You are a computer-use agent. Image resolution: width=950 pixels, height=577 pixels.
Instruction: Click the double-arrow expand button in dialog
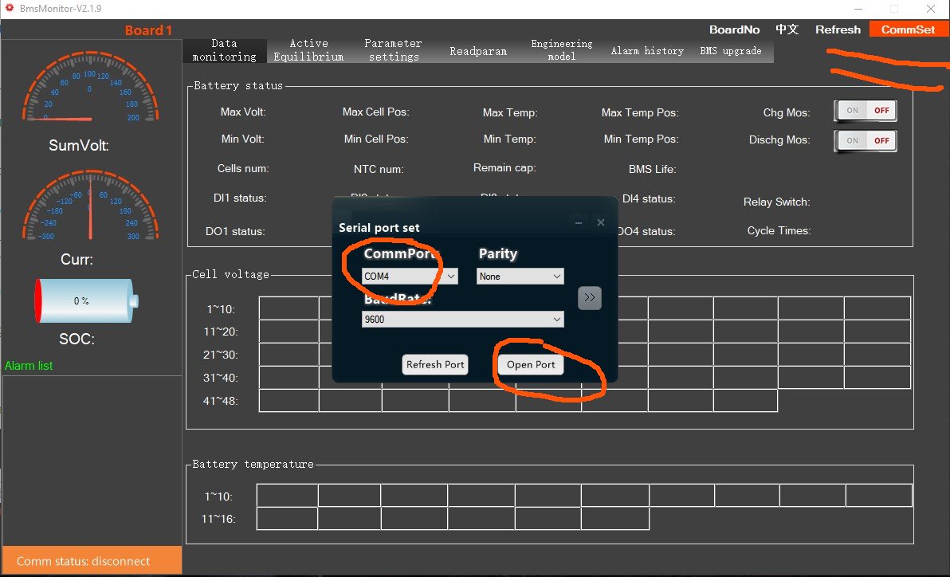(x=589, y=297)
